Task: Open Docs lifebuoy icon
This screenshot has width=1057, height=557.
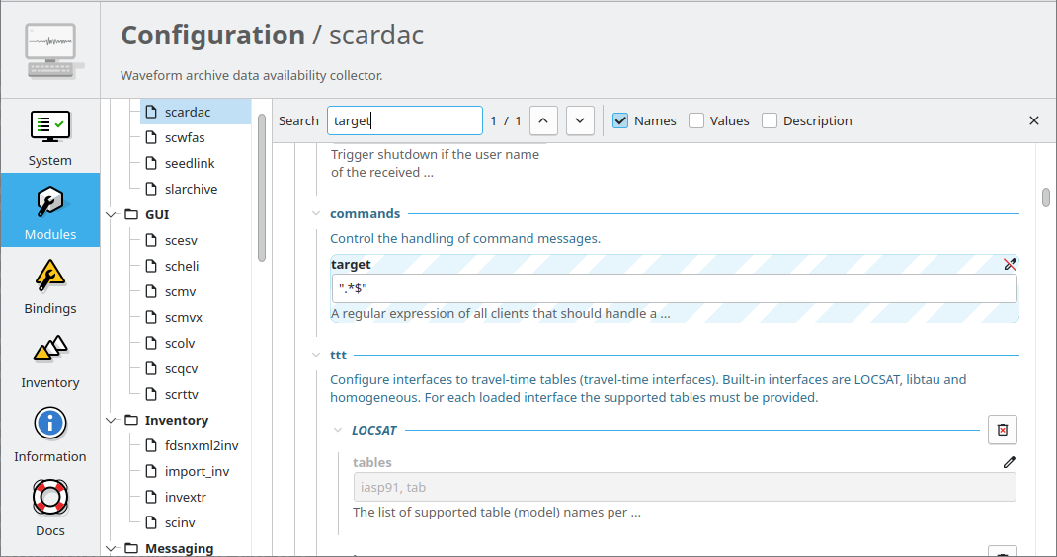Action: (49, 498)
